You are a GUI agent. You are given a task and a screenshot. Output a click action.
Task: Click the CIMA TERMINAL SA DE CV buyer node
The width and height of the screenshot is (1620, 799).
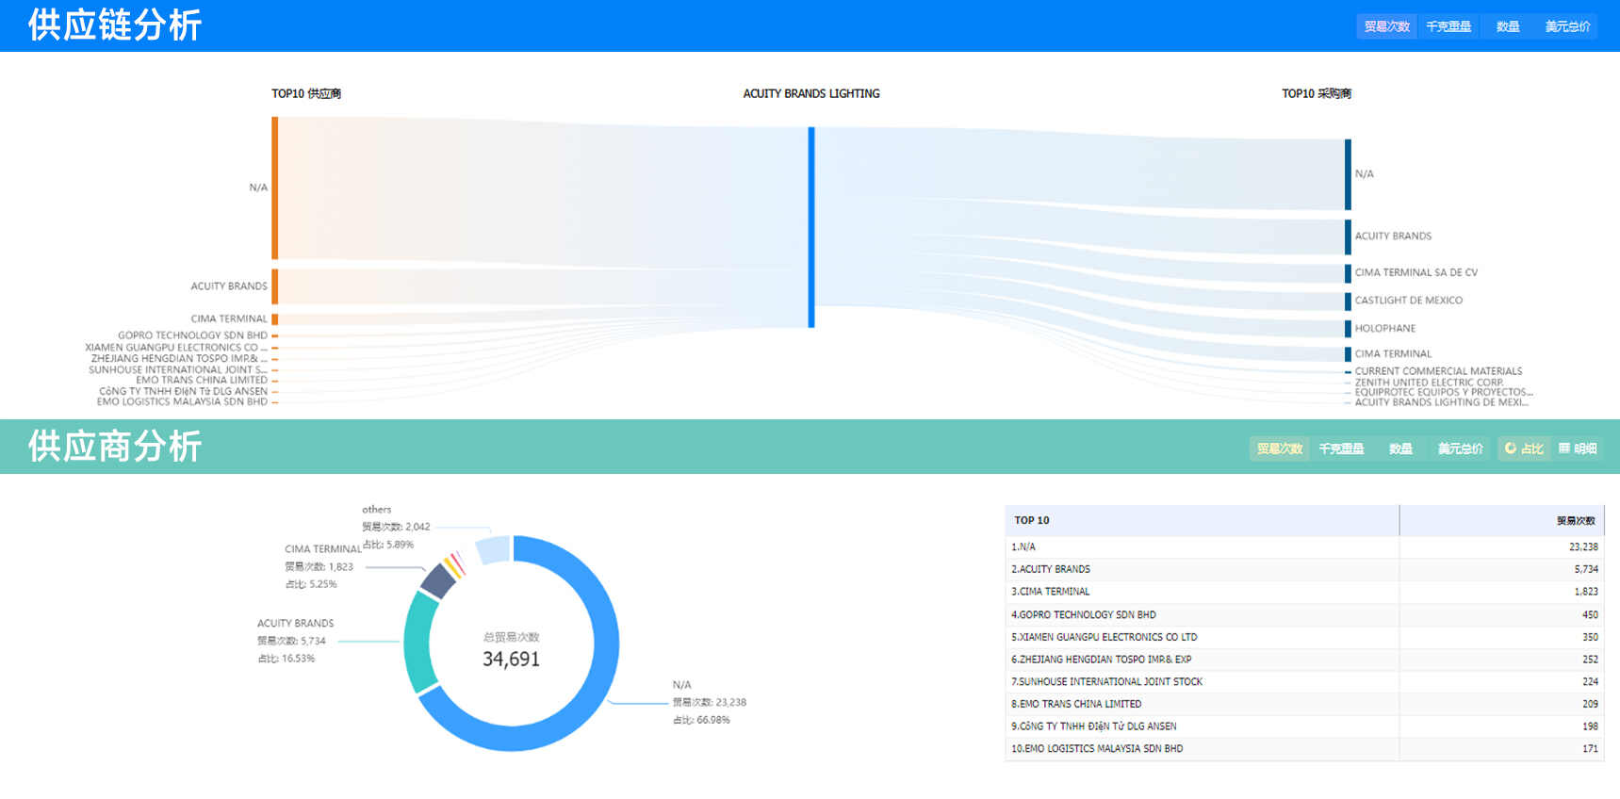coord(1348,273)
